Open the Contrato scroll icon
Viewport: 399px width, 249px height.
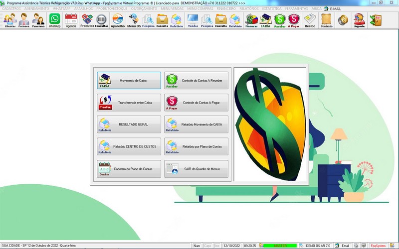tap(327, 20)
